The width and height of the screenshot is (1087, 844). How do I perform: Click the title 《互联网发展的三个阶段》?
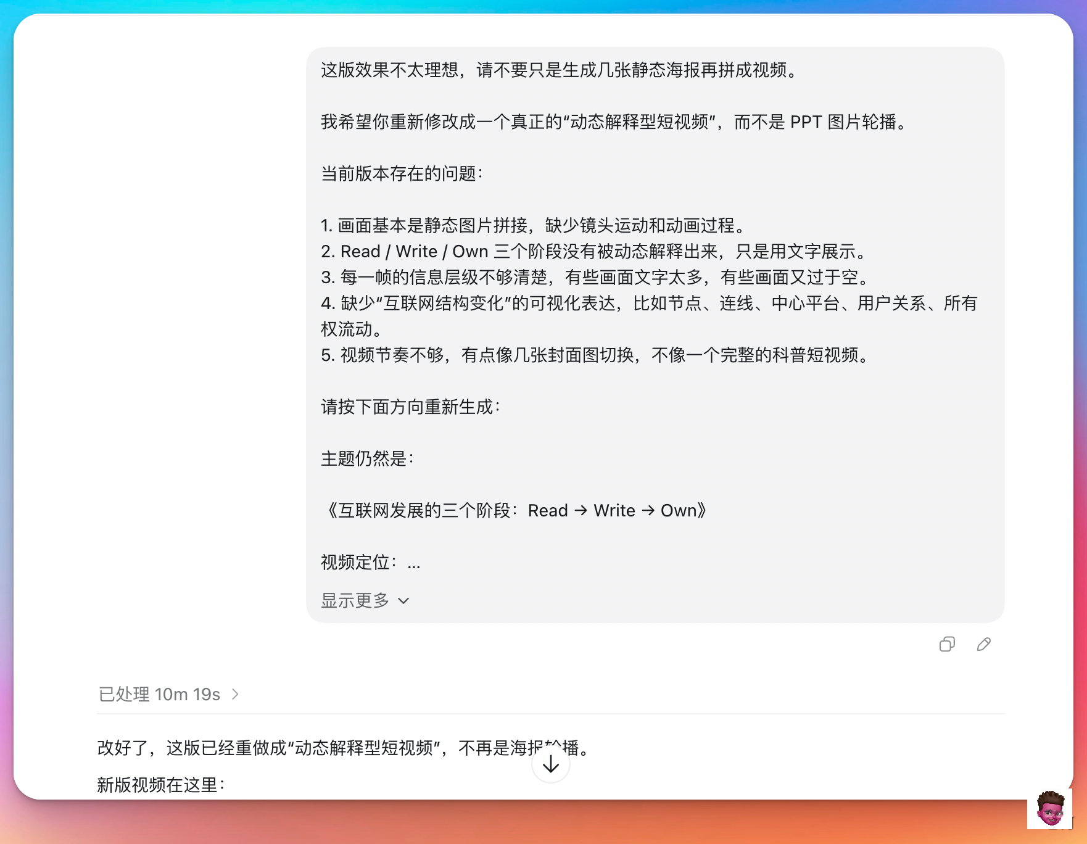tap(517, 511)
